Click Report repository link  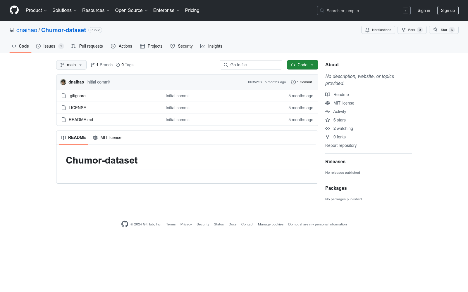tap(341, 145)
